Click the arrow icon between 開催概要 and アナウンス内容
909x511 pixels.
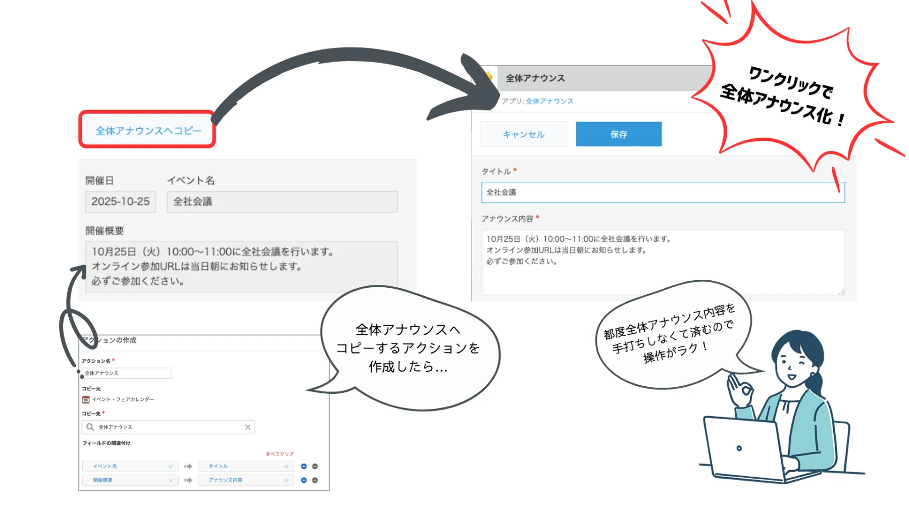188,480
